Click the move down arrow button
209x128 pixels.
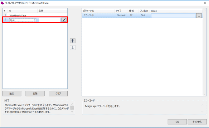click(73, 48)
